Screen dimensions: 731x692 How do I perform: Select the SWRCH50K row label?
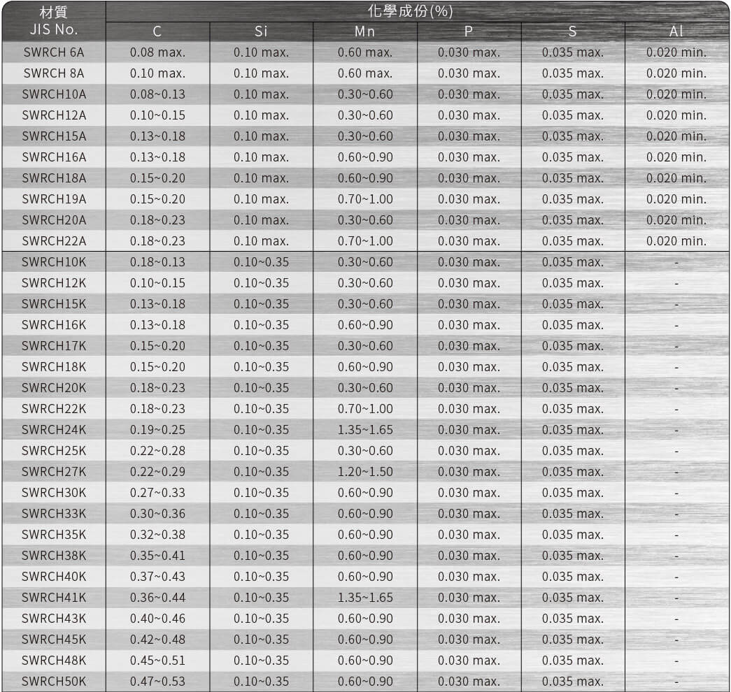point(54,682)
